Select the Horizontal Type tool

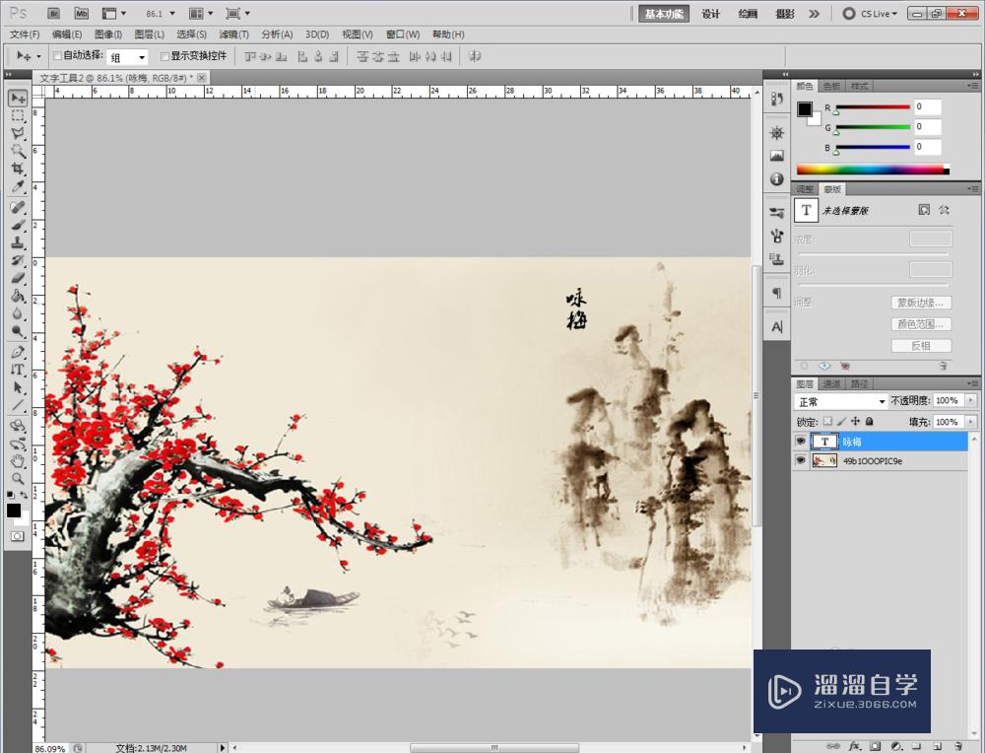[18, 370]
